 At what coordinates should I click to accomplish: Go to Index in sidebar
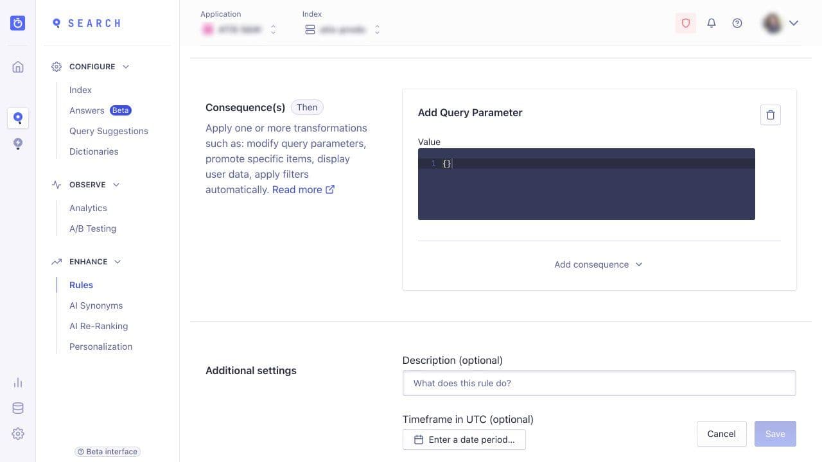point(80,90)
